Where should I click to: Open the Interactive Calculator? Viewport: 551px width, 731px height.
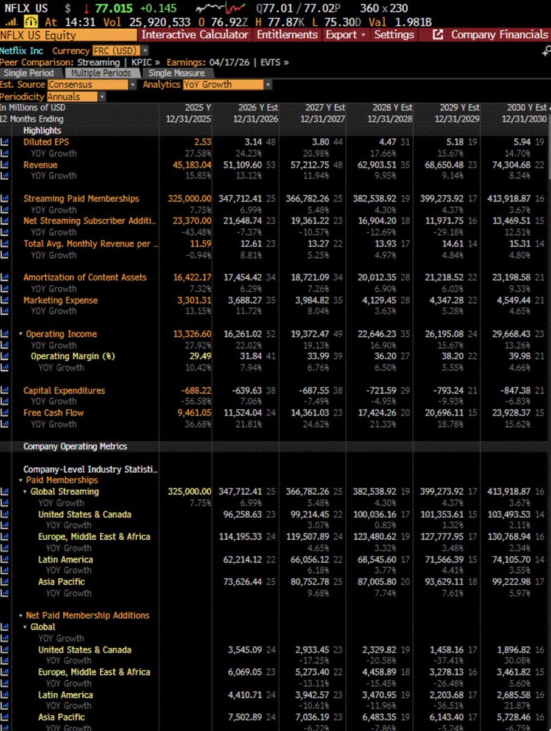click(195, 35)
